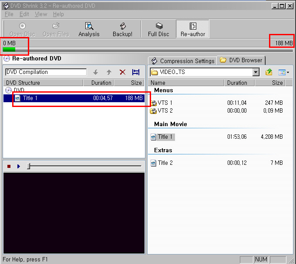Image resolution: width=296 pixels, height=264 pixels.
Task: Click the DVD Compilation name field
Action: point(46,72)
